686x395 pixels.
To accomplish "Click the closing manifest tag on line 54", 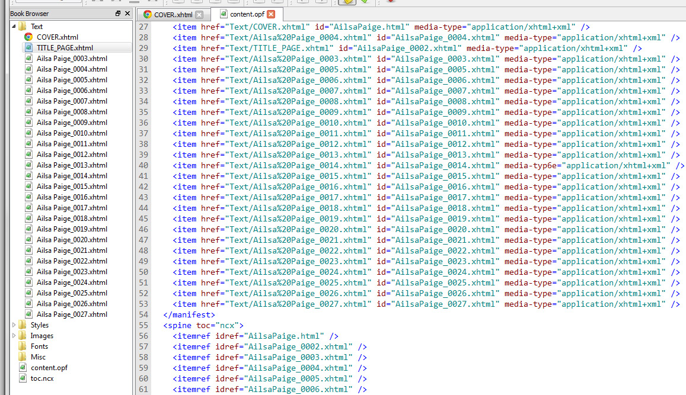I will point(189,314).
